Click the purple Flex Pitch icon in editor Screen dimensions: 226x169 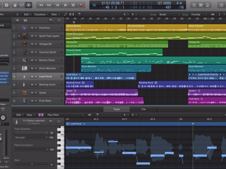pyautogui.click(x=41, y=115)
